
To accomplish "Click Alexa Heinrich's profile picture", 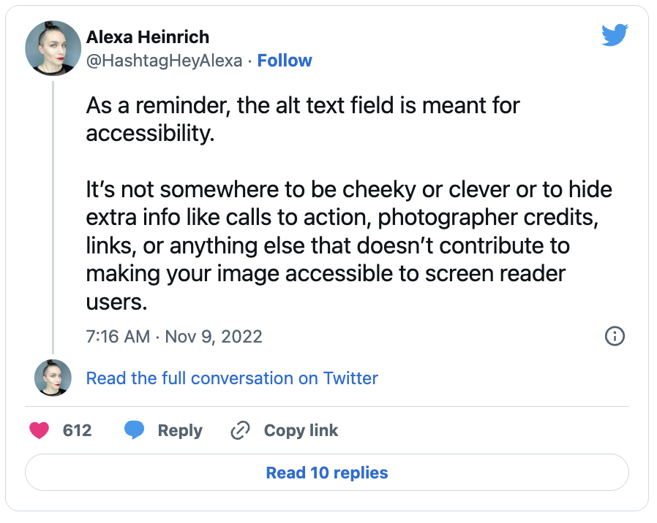I will 52,48.
